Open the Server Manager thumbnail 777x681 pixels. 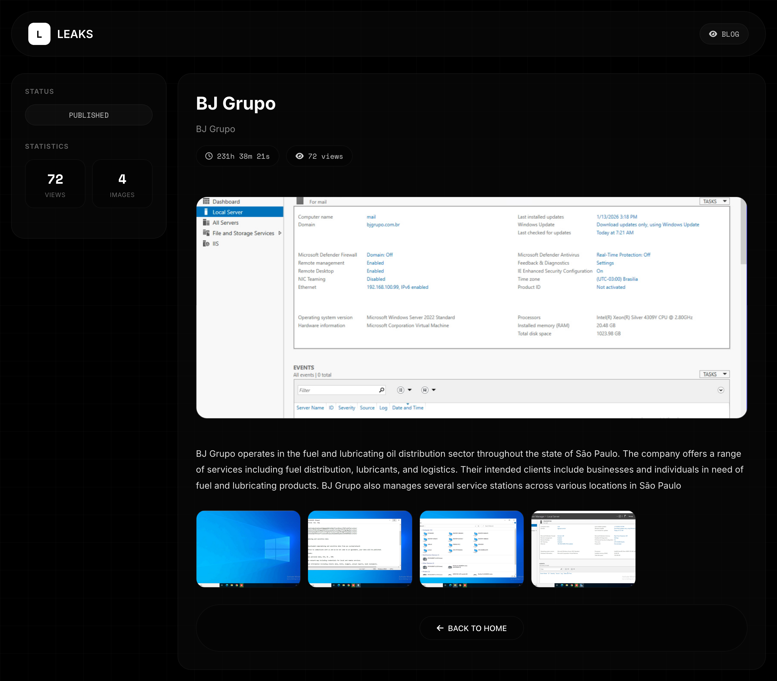coord(583,548)
